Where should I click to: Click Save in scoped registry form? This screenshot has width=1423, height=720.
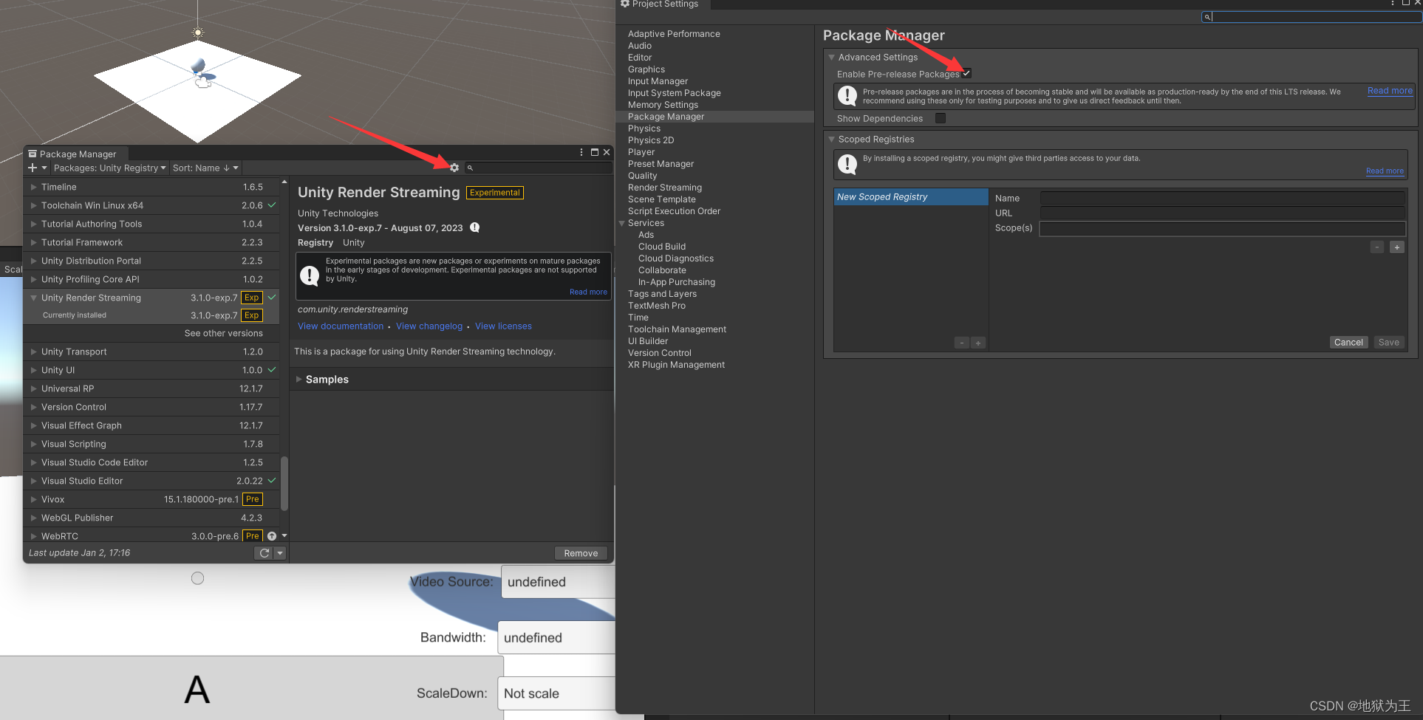coord(1389,343)
